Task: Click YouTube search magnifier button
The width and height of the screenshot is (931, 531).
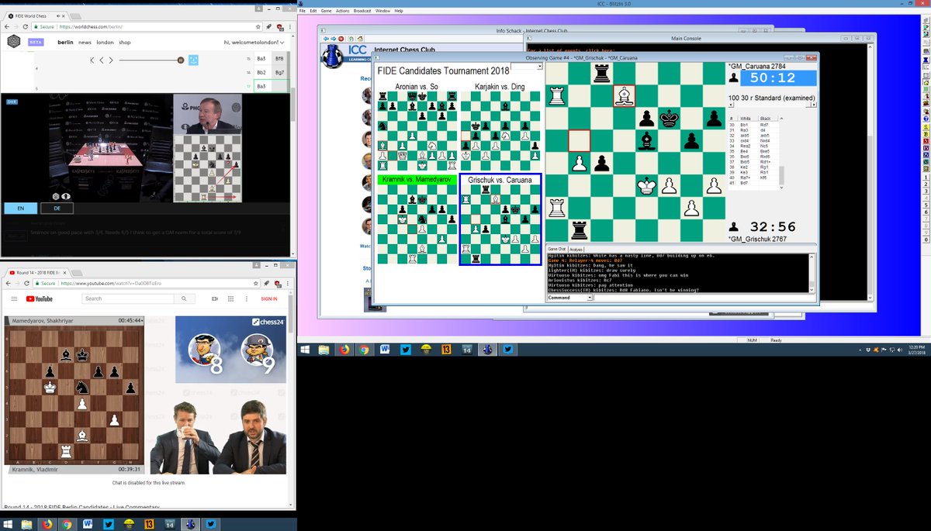Action: (185, 298)
